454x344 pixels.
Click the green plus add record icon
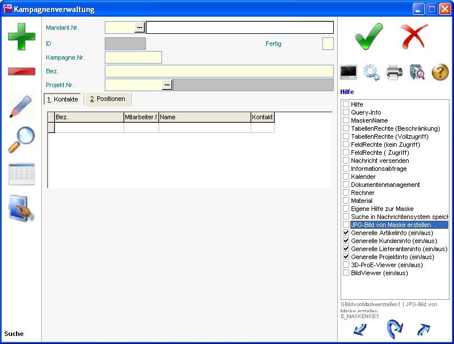(21, 36)
